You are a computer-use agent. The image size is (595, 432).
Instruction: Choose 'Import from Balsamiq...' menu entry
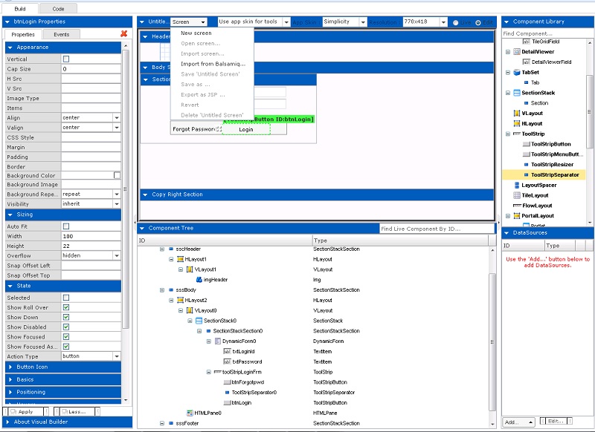point(213,64)
